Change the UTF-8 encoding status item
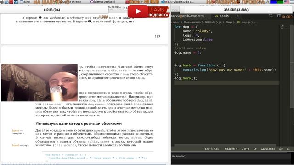The image size is (294, 165). pyautogui.click(x=245, y=149)
